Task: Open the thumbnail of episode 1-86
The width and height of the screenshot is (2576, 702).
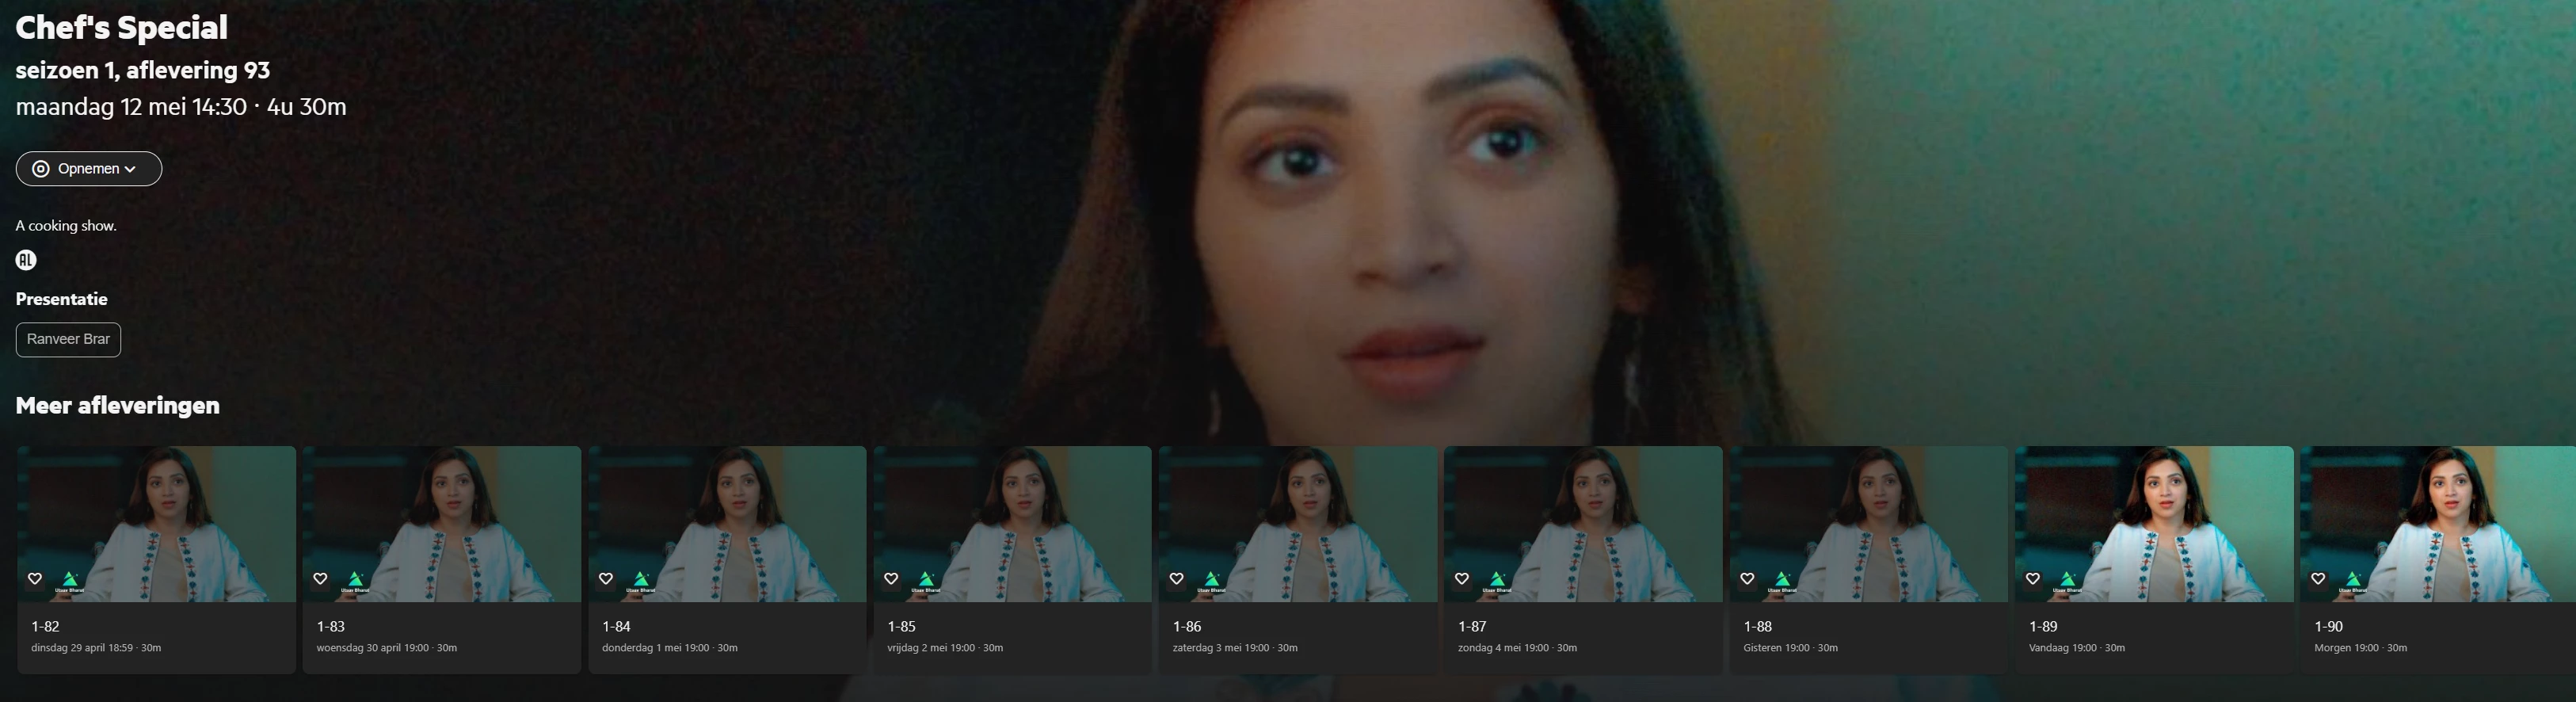Action: tap(1298, 524)
